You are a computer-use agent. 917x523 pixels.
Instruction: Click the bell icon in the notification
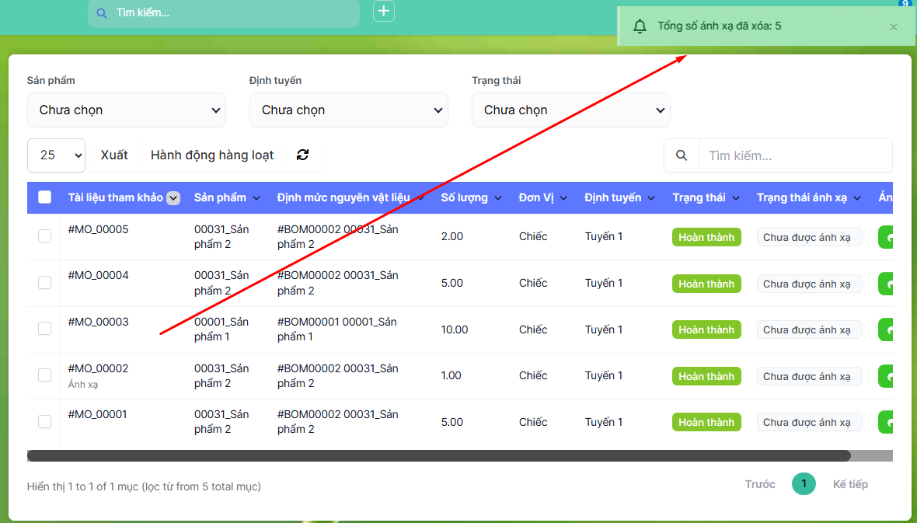coord(640,26)
